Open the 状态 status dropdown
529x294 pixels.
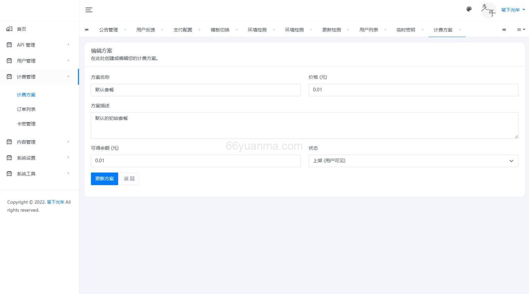coord(413,160)
